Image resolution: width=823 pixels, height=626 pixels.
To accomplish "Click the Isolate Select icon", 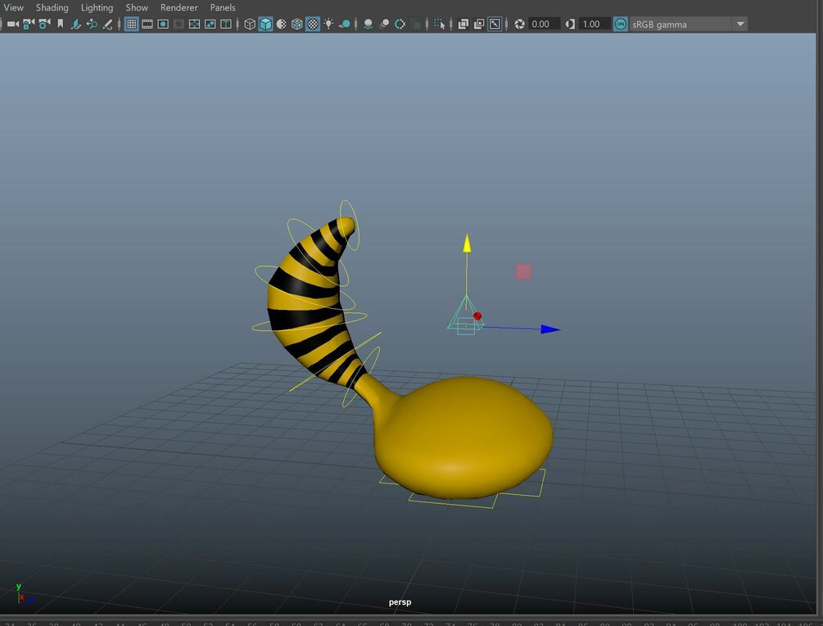I will (440, 24).
